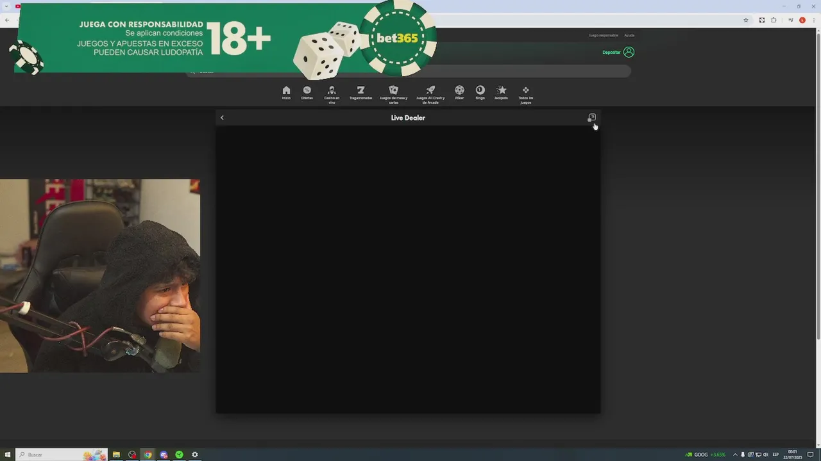Go back from Live Dealer panel
The image size is (821, 461).
click(x=222, y=118)
